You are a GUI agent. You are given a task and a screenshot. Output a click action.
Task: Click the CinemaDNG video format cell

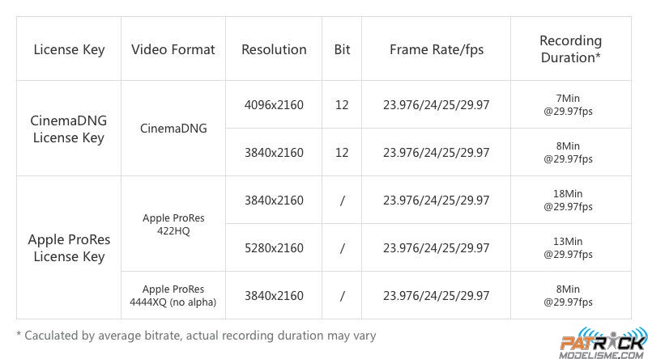[x=173, y=129]
